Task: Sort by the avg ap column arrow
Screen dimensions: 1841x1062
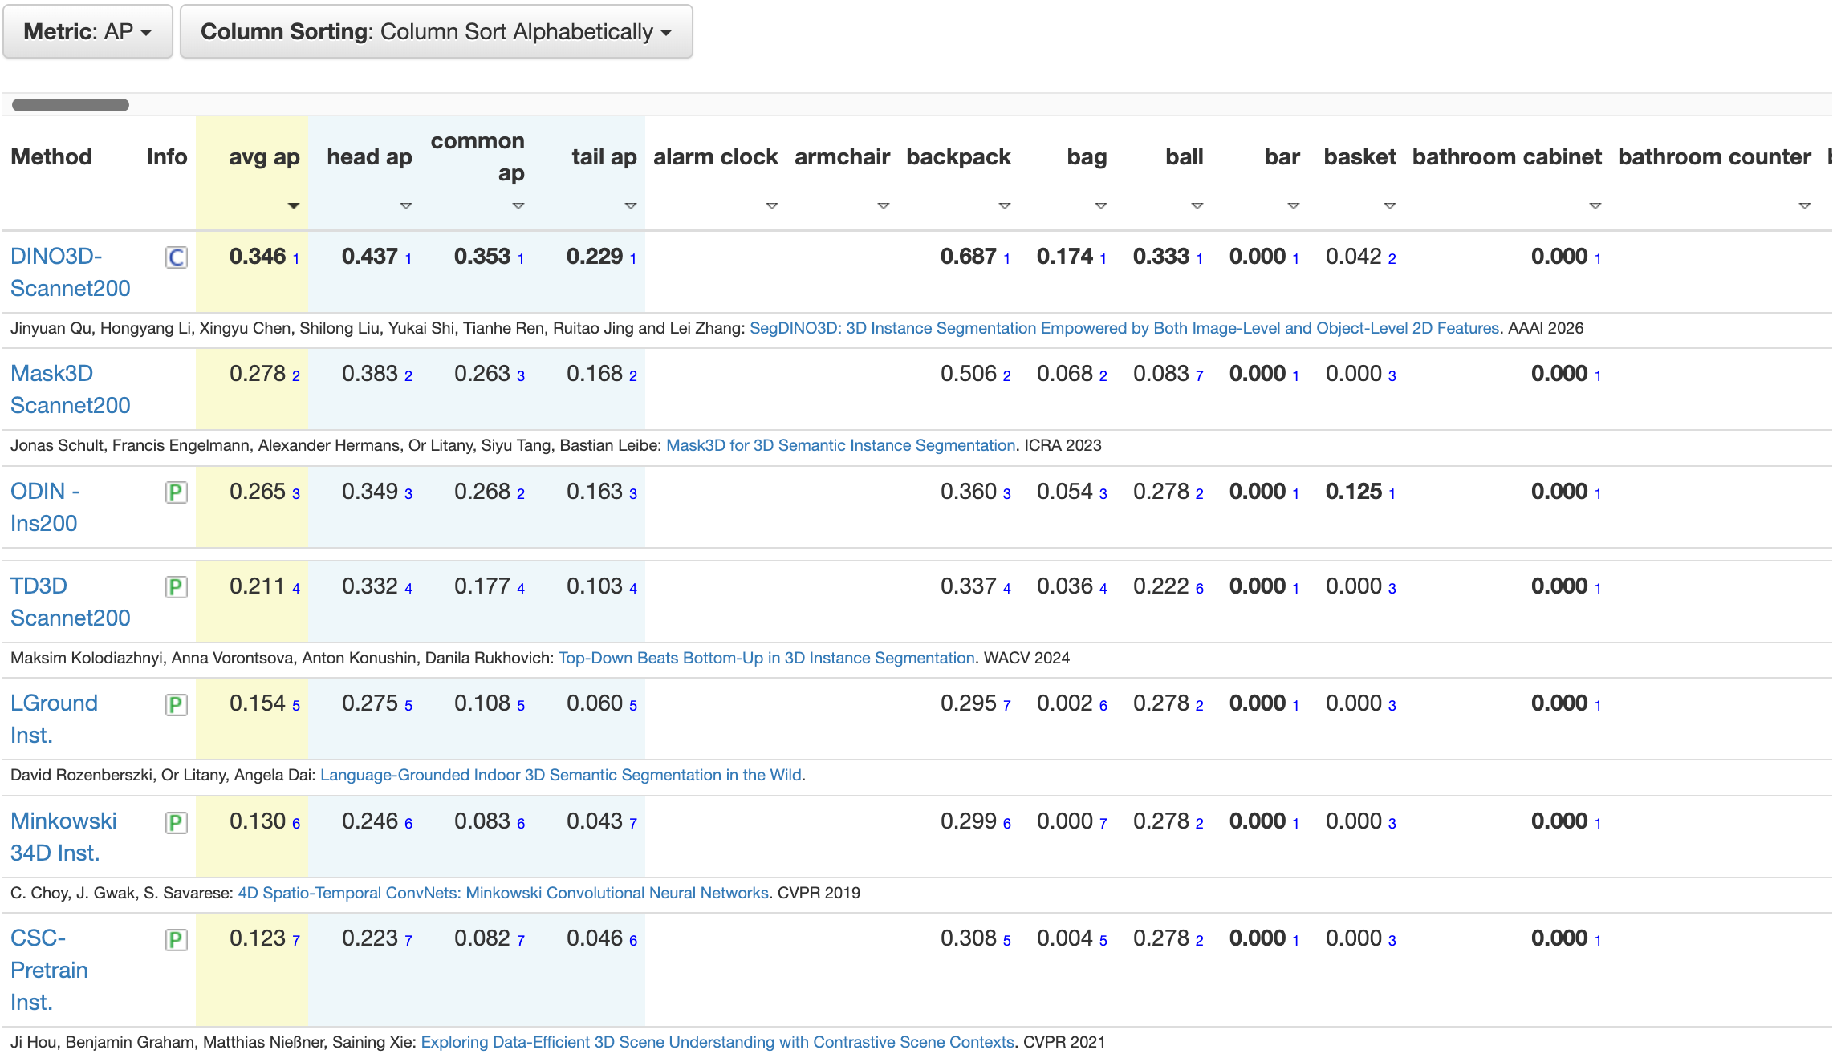Action: point(294,206)
